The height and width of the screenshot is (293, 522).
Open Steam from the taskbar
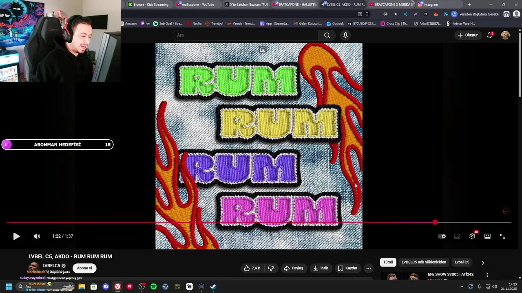click(x=213, y=286)
